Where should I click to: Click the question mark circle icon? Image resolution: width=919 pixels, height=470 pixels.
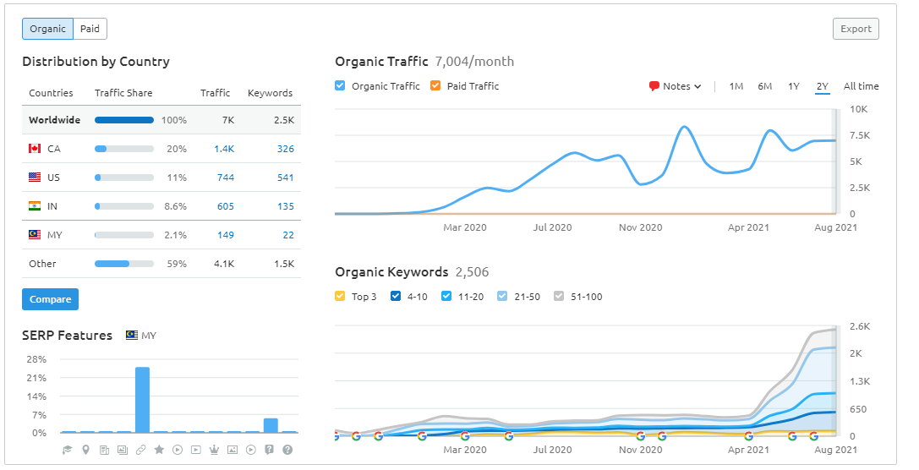click(287, 450)
